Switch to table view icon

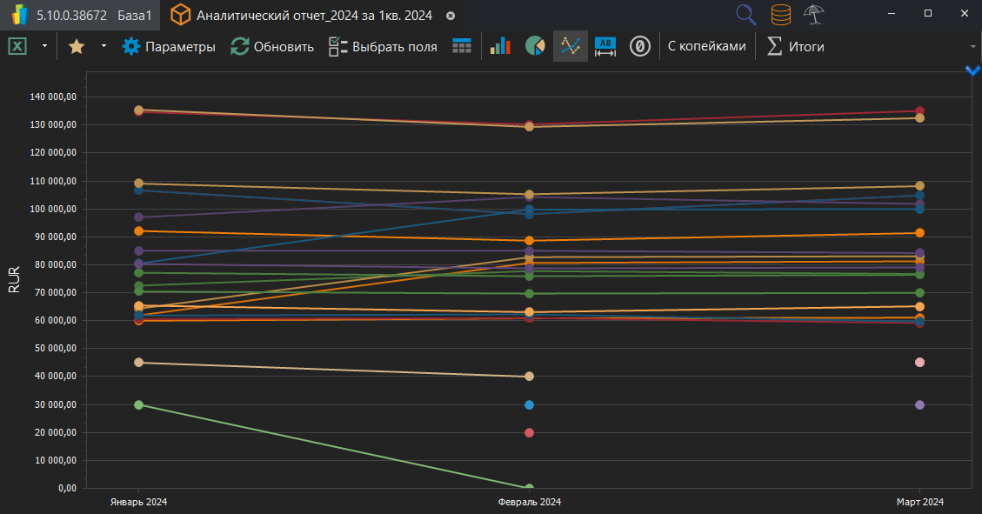(x=462, y=46)
